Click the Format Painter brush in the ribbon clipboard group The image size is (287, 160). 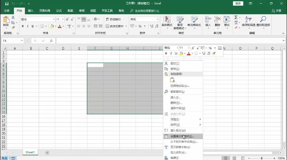(13, 27)
